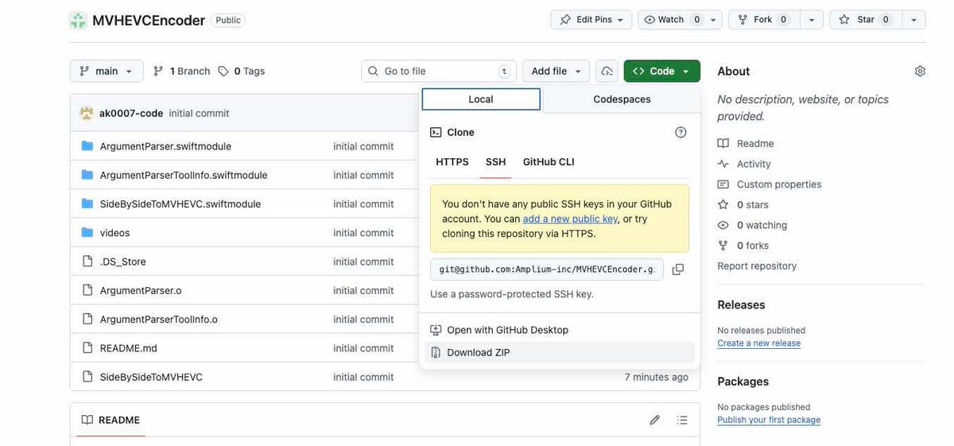Open Edit Pins dropdown
The height and width of the screenshot is (446, 954).
pos(591,20)
